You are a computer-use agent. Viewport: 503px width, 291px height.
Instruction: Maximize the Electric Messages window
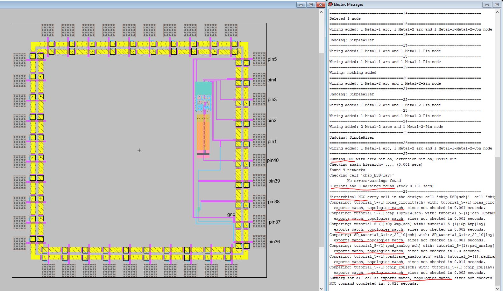pos(497,5)
